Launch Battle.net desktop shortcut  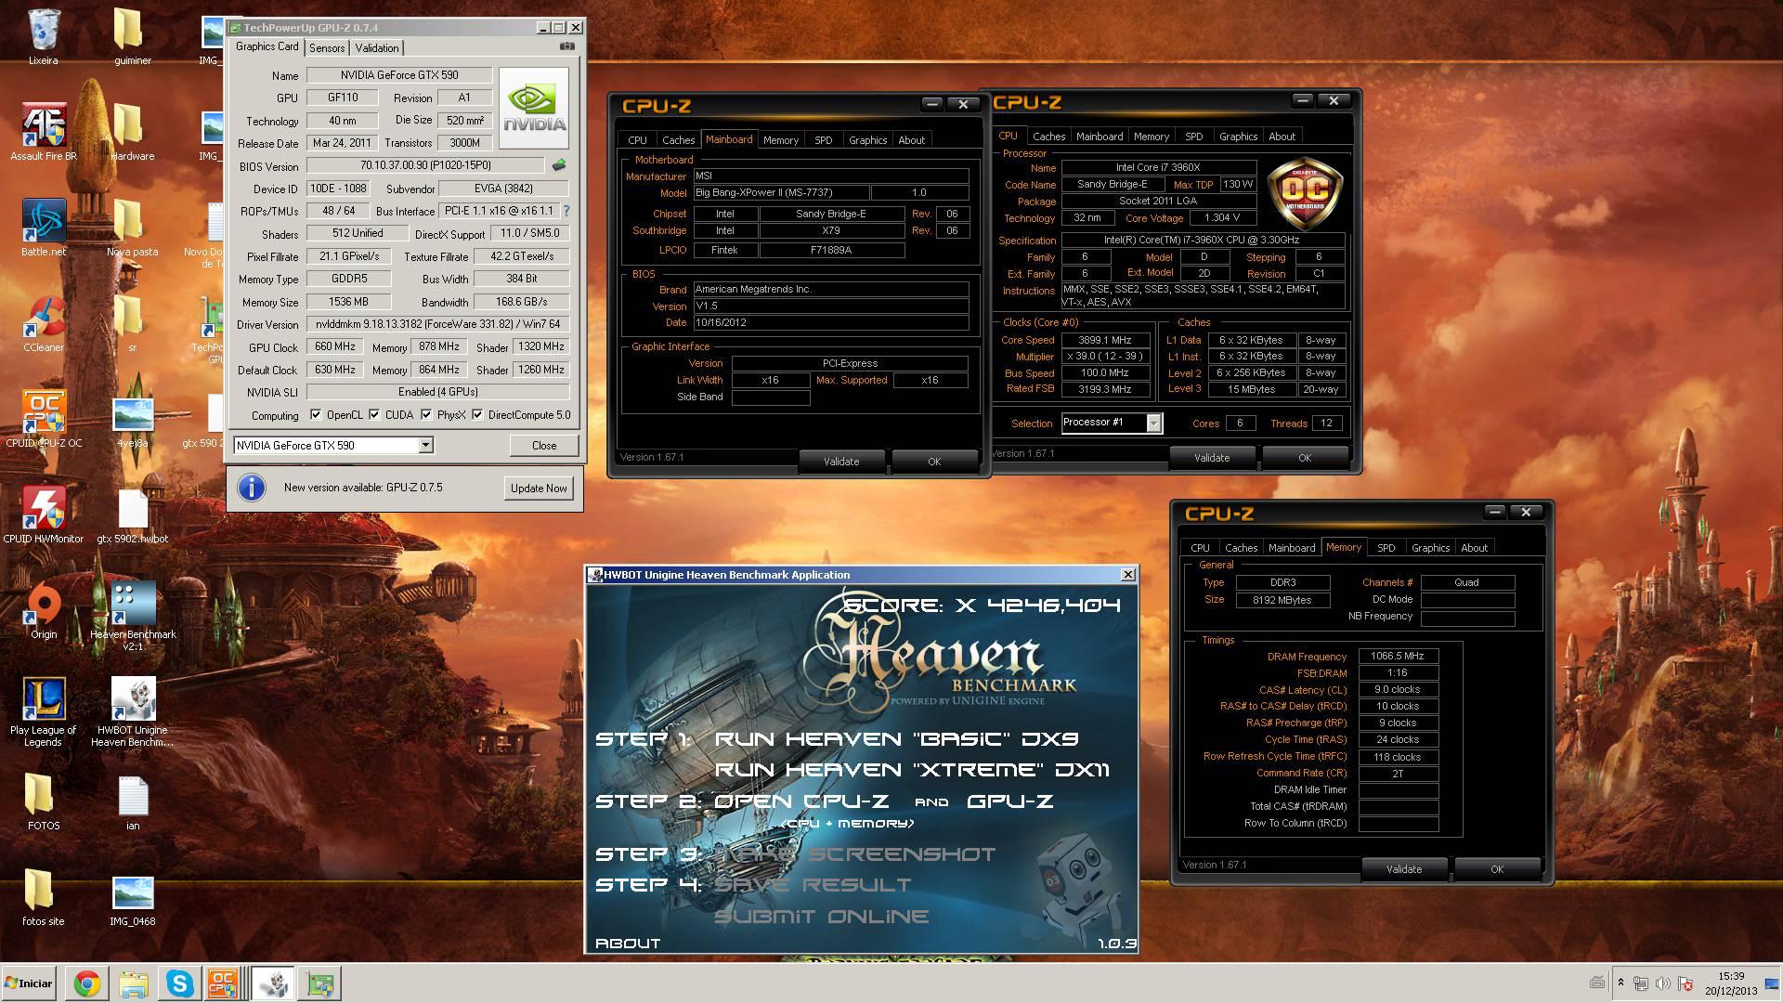(x=43, y=228)
